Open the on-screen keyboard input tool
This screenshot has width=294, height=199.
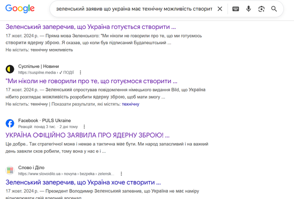pos(236,9)
